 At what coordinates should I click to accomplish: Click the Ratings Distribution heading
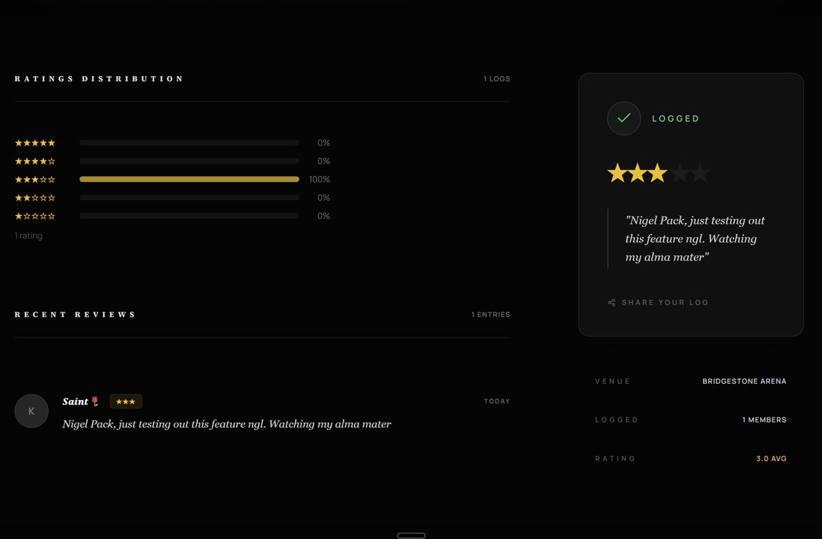point(99,79)
